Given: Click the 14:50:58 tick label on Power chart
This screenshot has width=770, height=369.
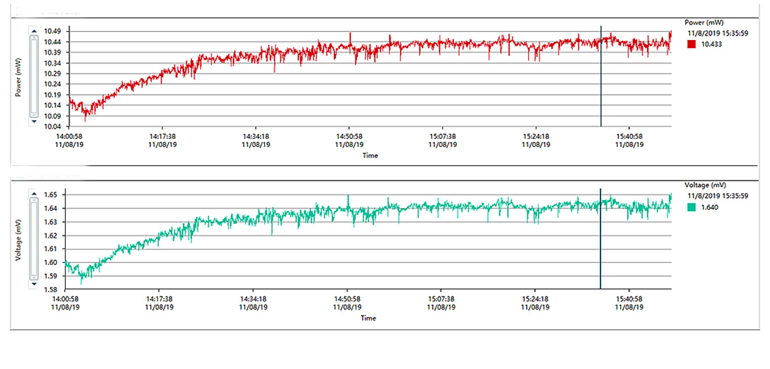Looking at the screenshot, I should tap(349, 136).
